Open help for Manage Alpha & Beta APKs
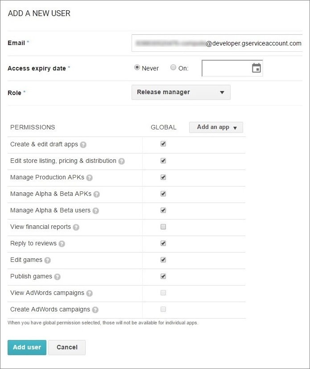The image size is (310, 369). tap(96, 194)
